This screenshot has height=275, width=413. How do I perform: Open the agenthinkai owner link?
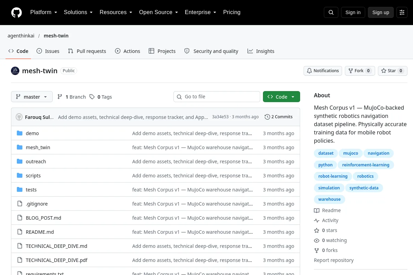click(21, 36)
